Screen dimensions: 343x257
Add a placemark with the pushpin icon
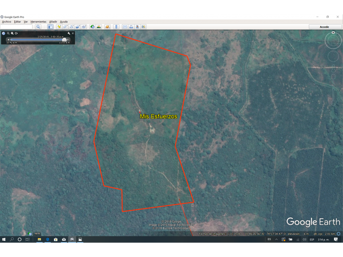coord(59,27)
